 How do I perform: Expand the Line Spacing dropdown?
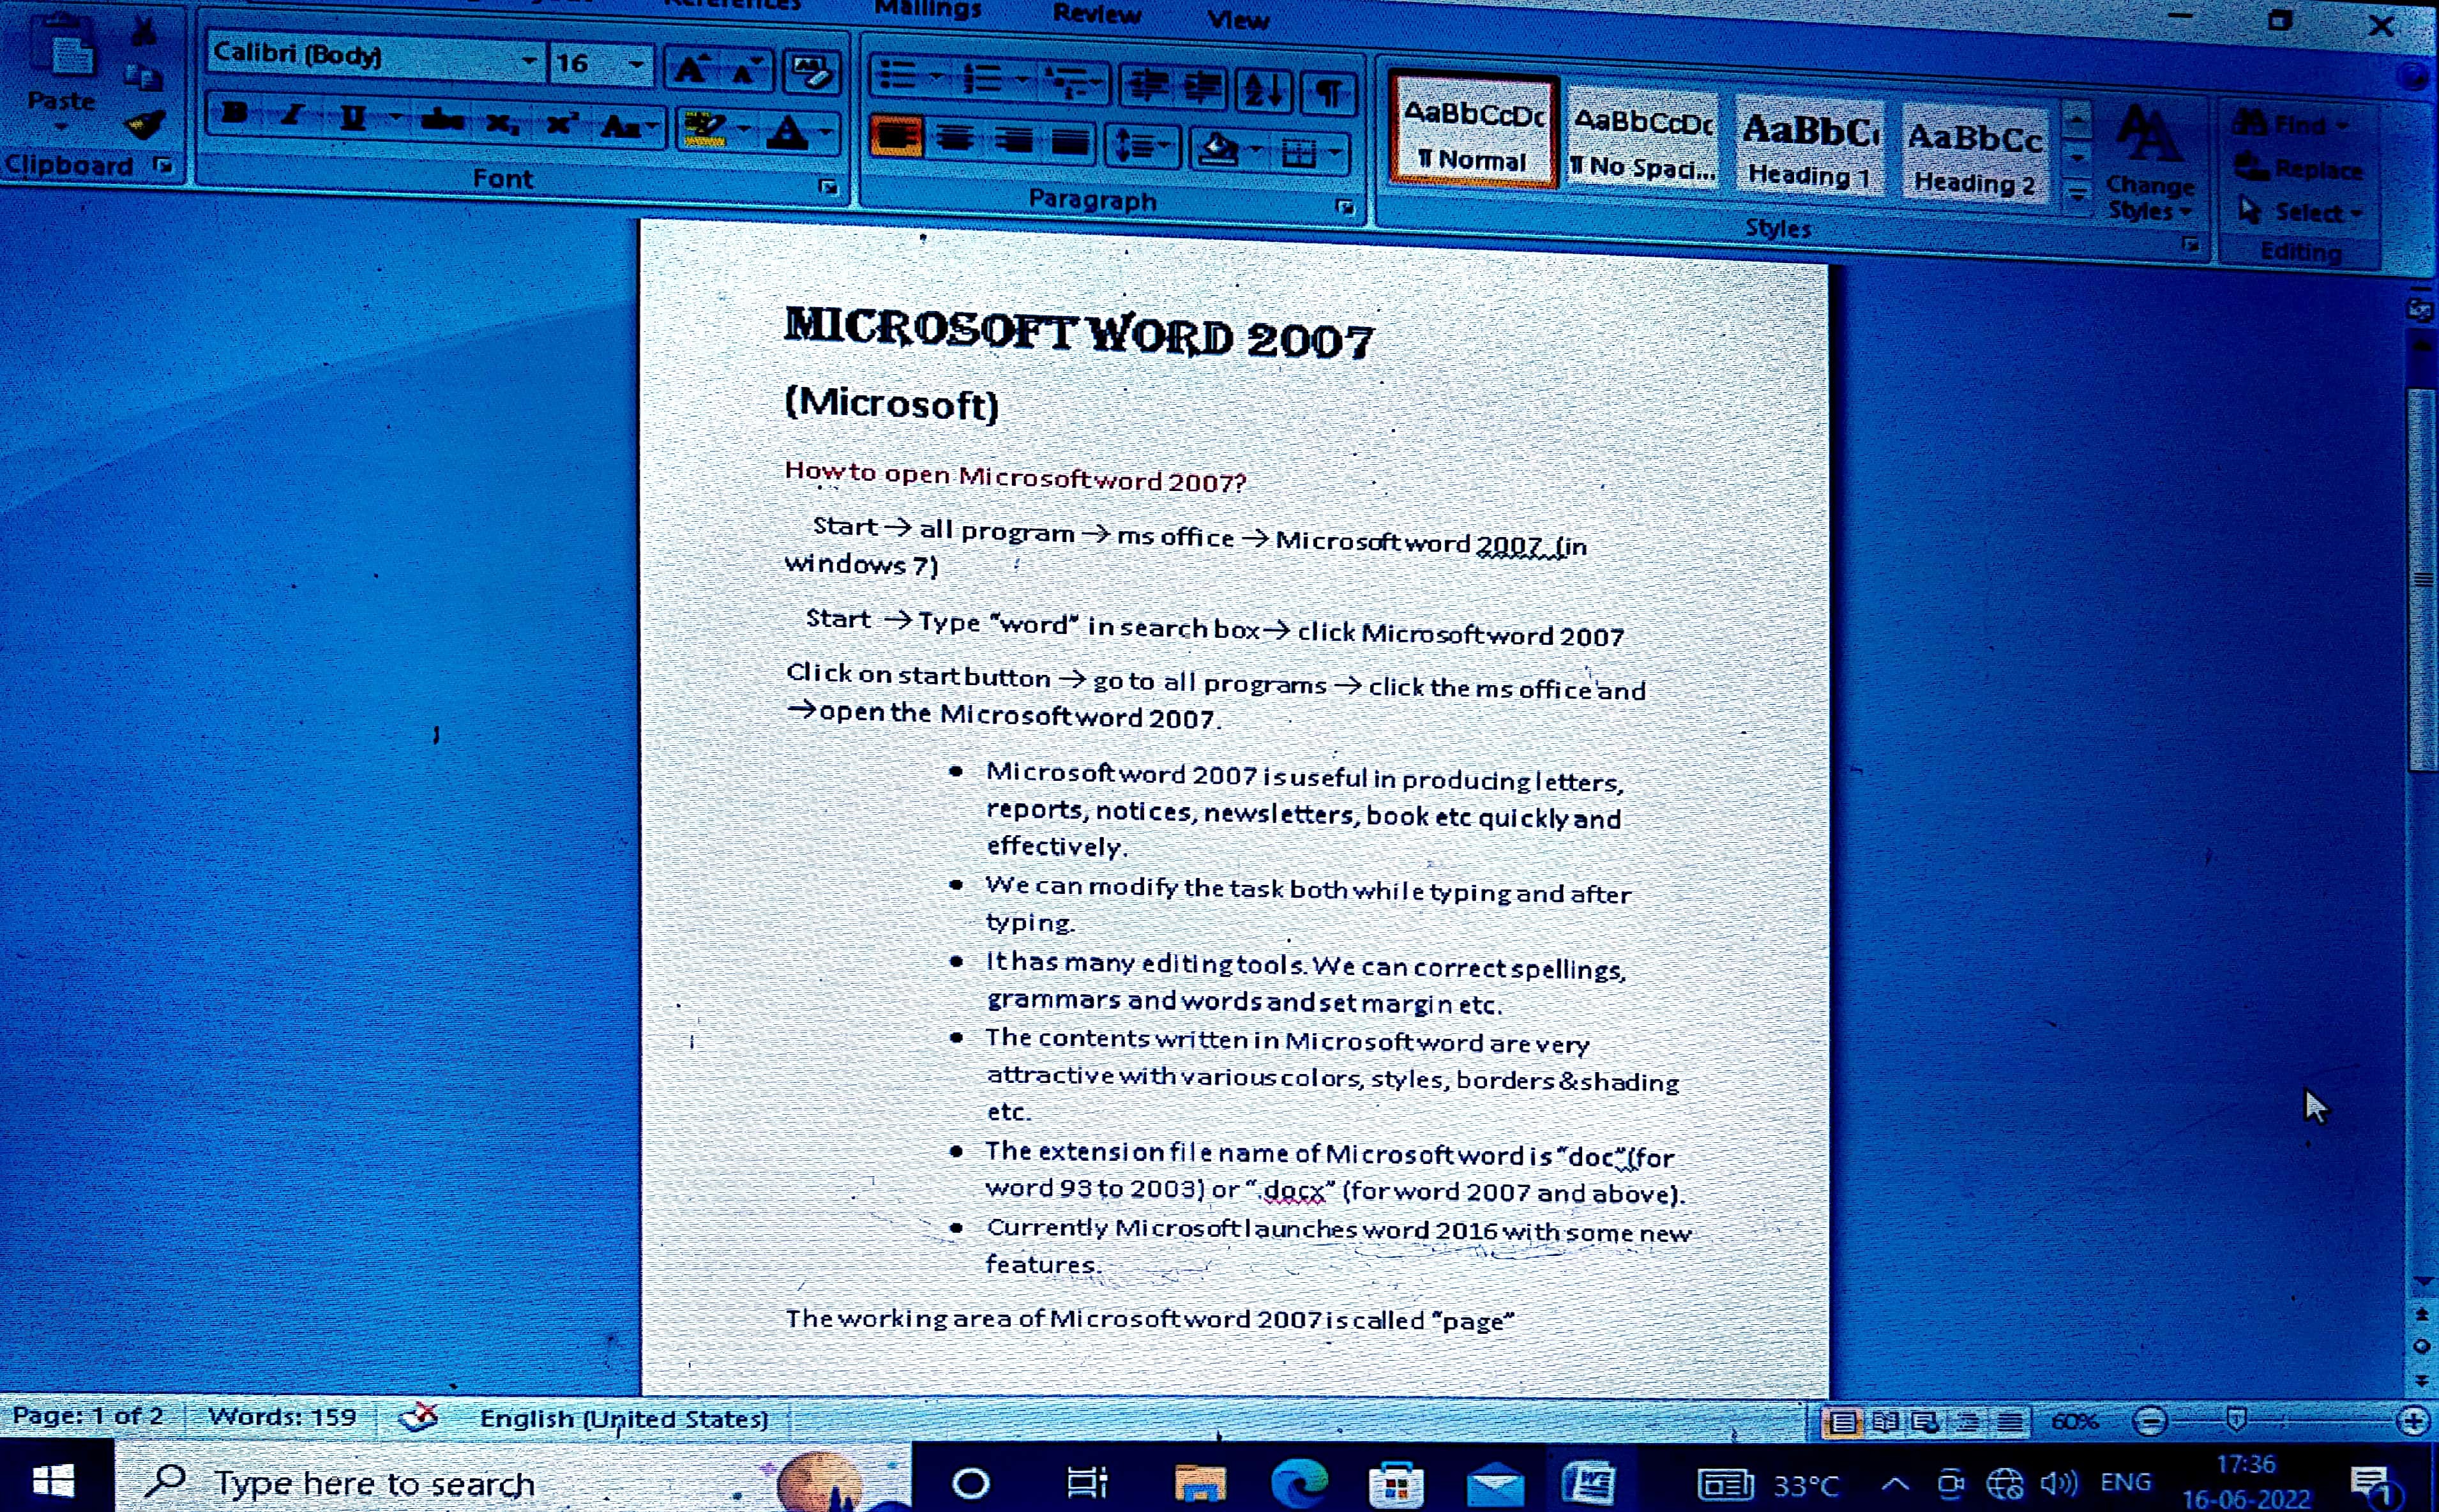point(1164,146)
